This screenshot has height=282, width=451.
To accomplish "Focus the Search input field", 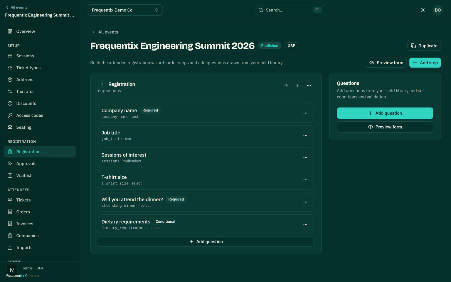I will [290, 10].
